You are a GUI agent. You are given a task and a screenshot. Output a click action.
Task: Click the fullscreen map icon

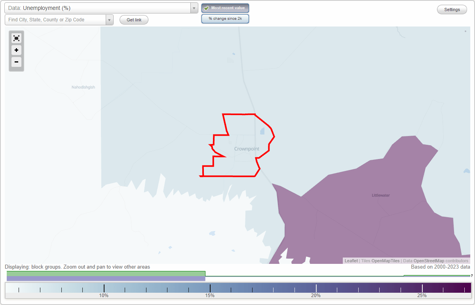16,38
